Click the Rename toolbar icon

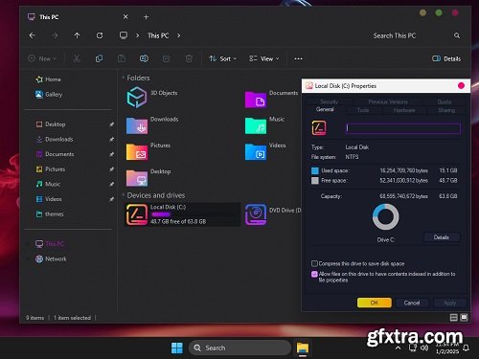[144, 58]
